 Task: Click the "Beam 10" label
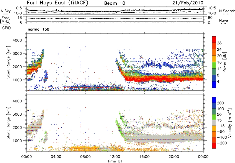point(115,3)
